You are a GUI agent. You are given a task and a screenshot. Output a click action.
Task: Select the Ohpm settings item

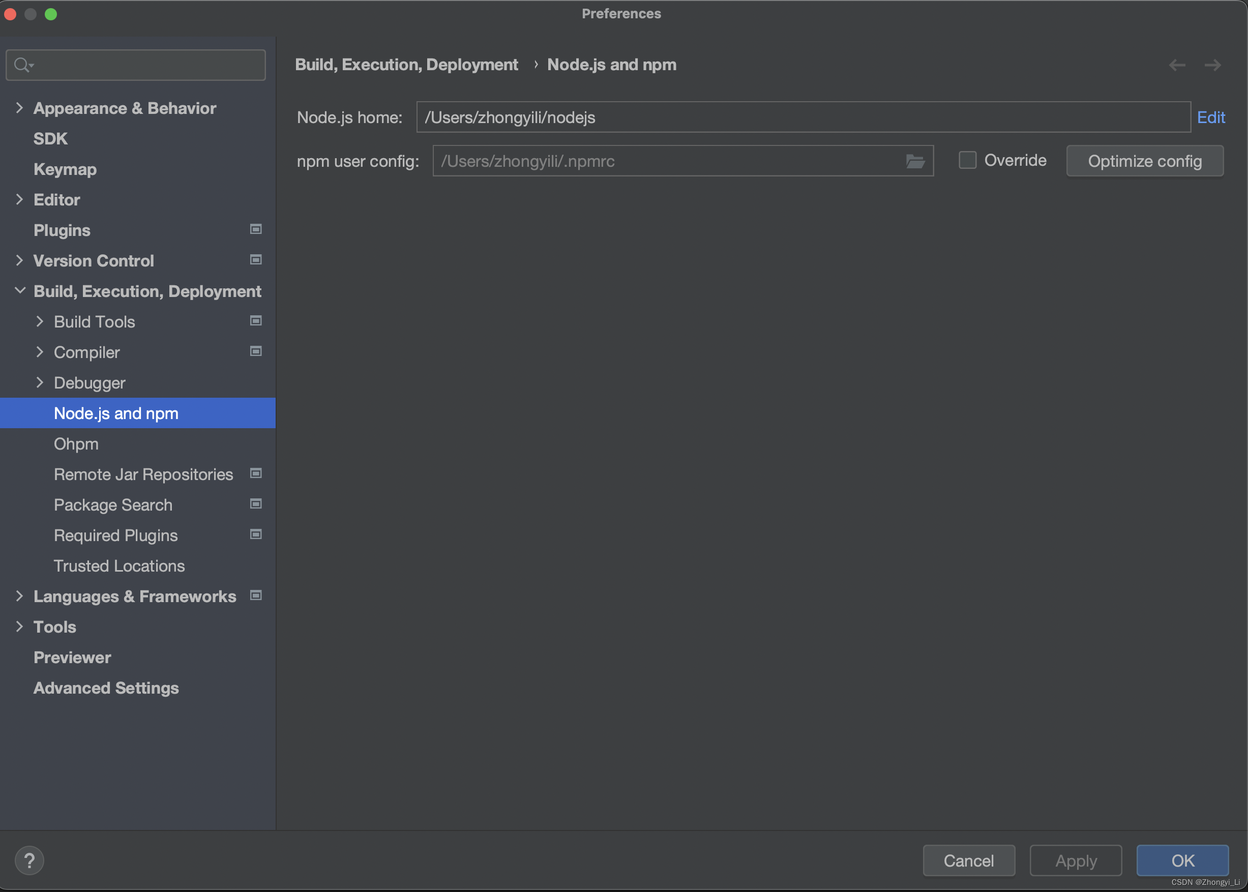tap(78, 443)
